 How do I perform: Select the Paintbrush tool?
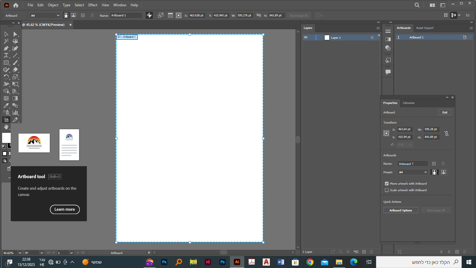(x=15, y=63)
